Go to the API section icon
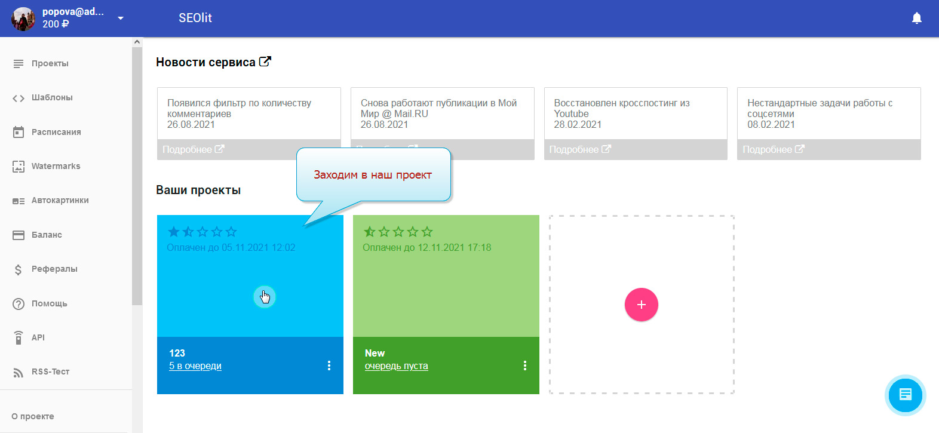This screenshot has width=939, height=433. 19,337
